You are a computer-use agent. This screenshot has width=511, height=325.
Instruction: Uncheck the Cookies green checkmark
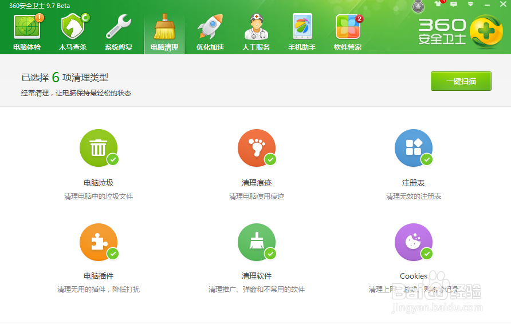427,254
